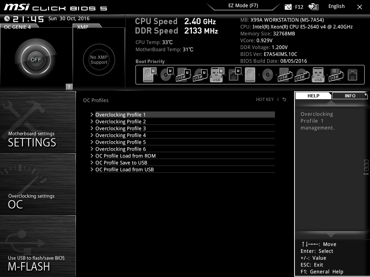Take a screenshot with the F12 camera icon
The height and width of the screenshot is (277, 370).
coord(288,7)
